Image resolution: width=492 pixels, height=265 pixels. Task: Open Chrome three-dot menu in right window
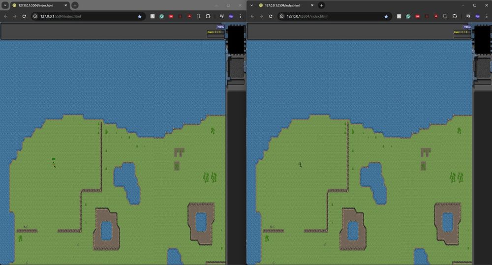tap(487, 16)
